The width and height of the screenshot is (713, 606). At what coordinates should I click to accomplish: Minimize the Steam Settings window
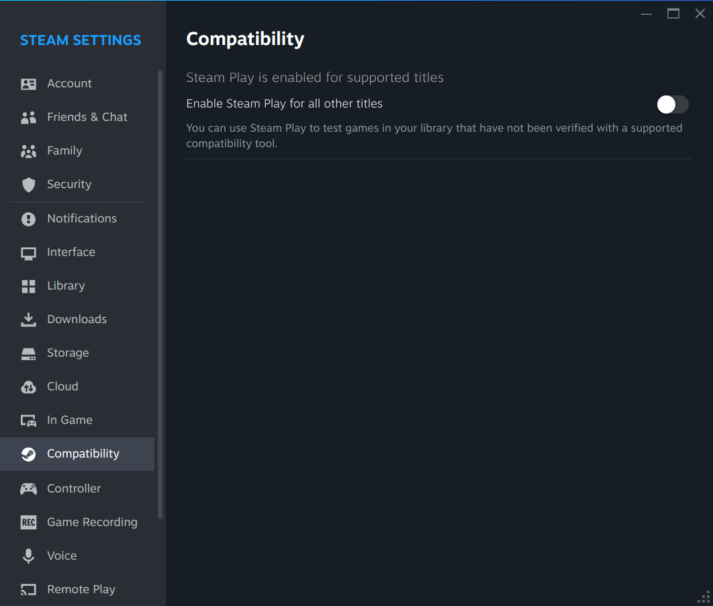(x=647, y=13)
